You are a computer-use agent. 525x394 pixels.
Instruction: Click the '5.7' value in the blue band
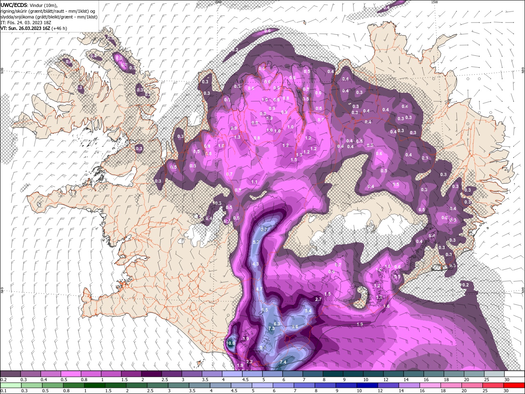[x=256, y=243]
